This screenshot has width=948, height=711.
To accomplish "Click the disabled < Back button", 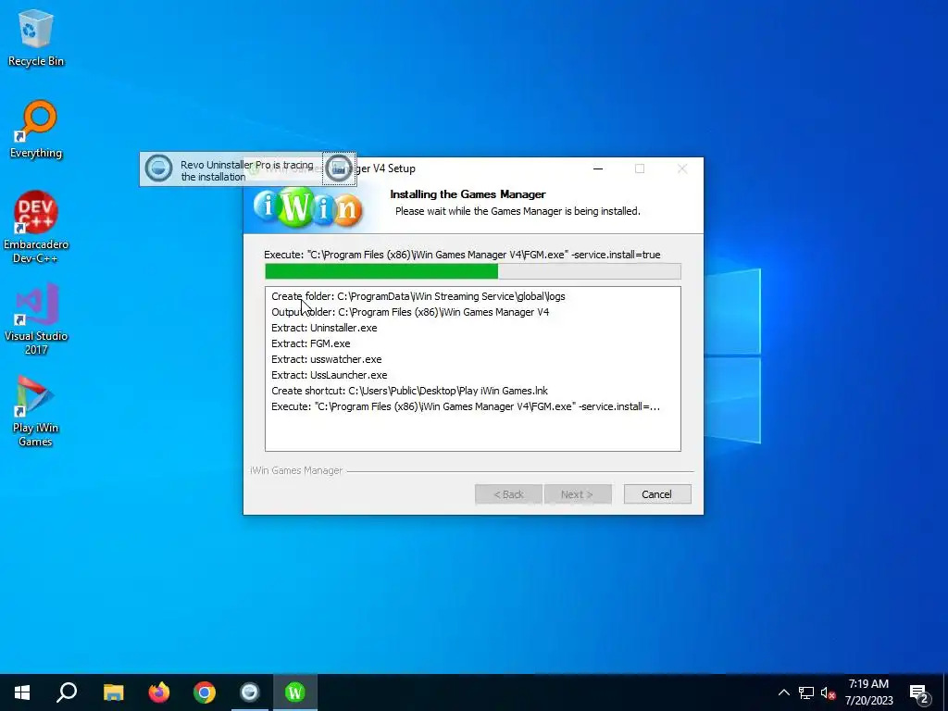I will 509,494.
